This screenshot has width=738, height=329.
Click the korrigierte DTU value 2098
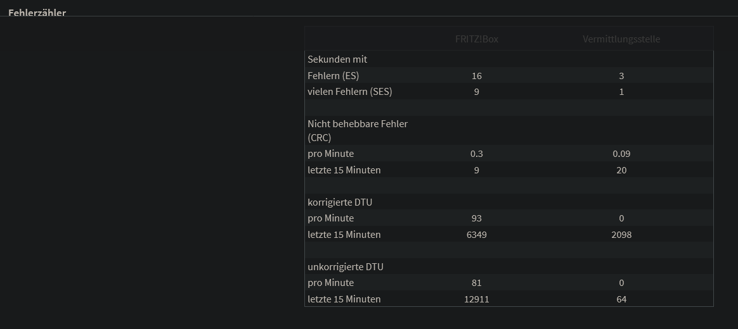(x=621, y=235)
